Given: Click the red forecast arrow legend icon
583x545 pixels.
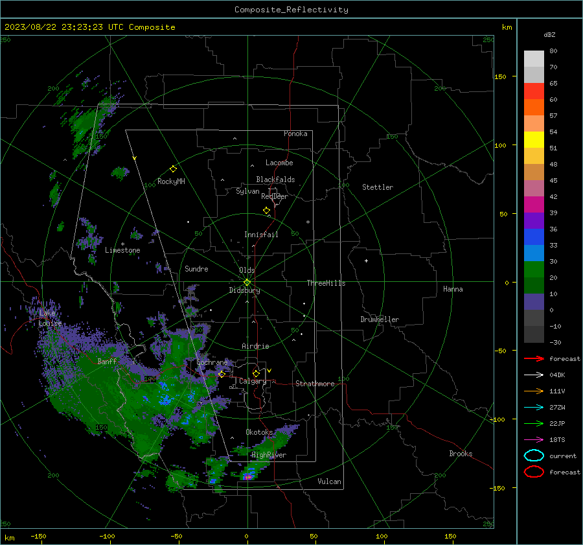Looking at the screenshot, I should click(534, 358).
